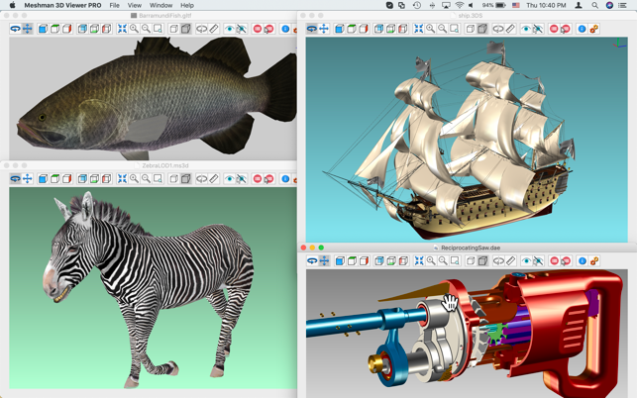Click the red stop button in saw toolbar
This screenshot has height=398, width=637.
click(554, 260)
